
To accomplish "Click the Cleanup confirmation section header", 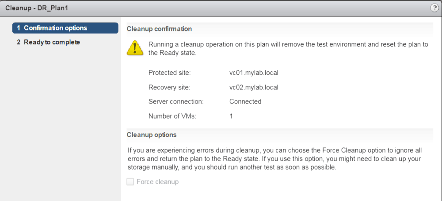I will [159, 29].
